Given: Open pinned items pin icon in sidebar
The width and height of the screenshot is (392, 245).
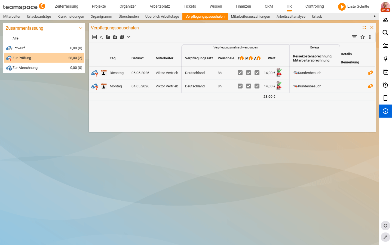Looking at the screenshot, I should [385, 59].
